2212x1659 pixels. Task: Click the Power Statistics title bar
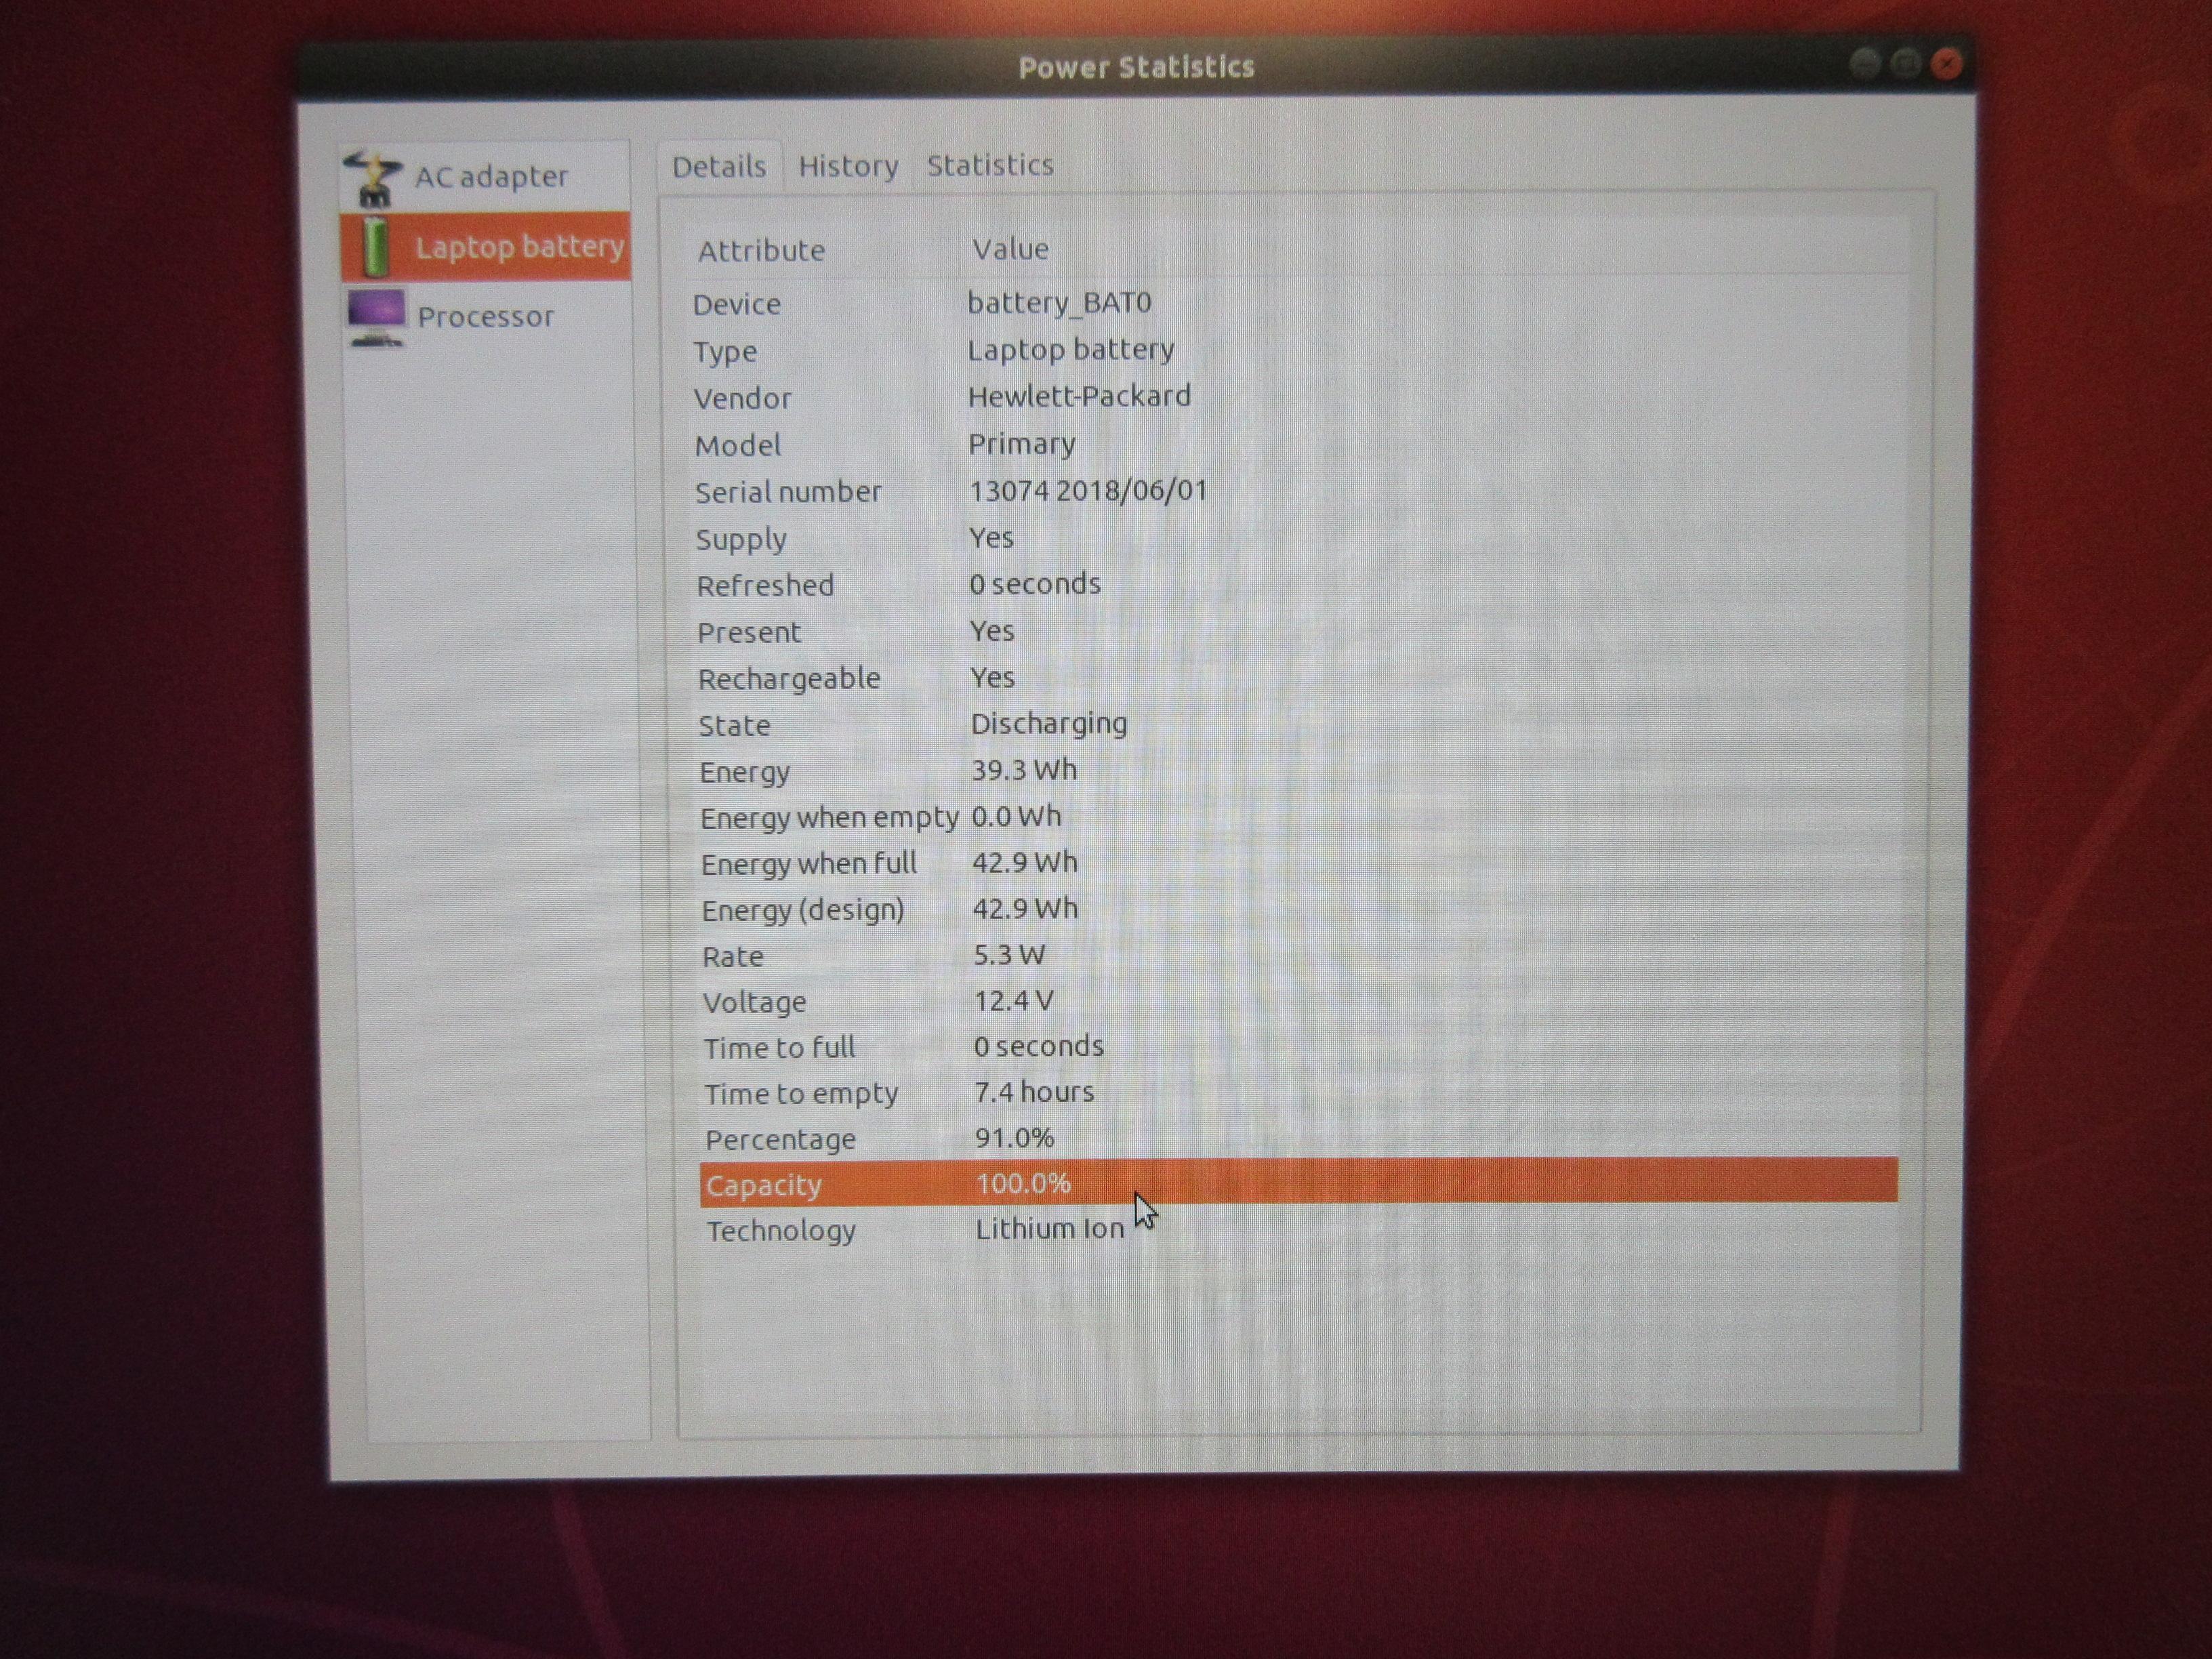1136,67
